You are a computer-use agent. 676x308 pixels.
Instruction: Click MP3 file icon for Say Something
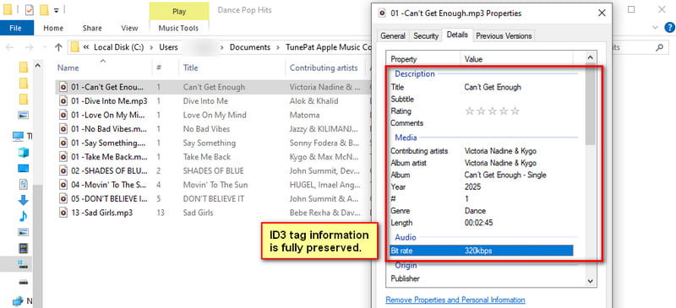[x=63, y=143]
